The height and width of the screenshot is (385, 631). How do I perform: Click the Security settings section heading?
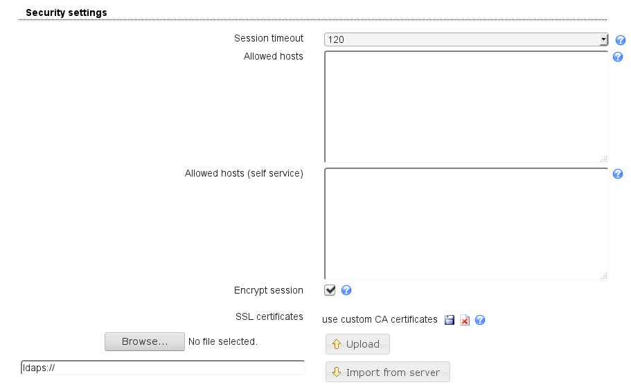(x=66, y=12)
